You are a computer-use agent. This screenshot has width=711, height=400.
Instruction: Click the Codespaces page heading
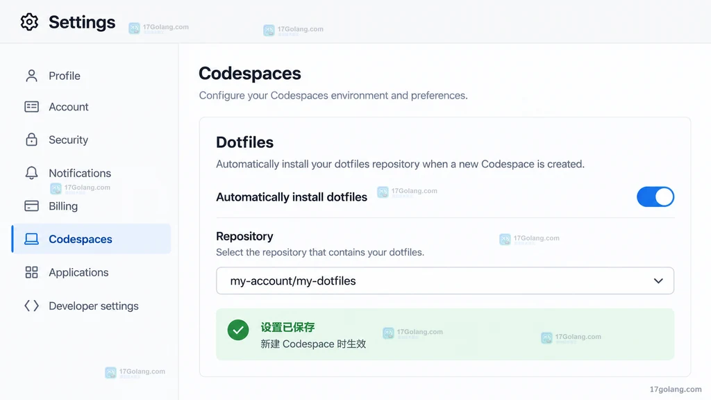pos(250,74)
